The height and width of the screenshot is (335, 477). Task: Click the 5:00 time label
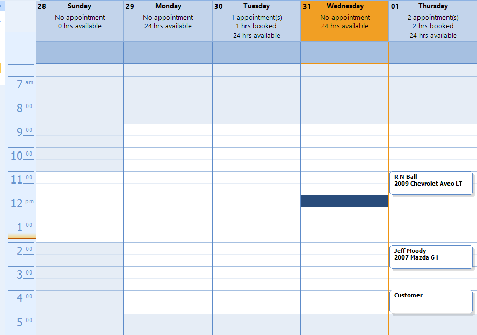22,322
